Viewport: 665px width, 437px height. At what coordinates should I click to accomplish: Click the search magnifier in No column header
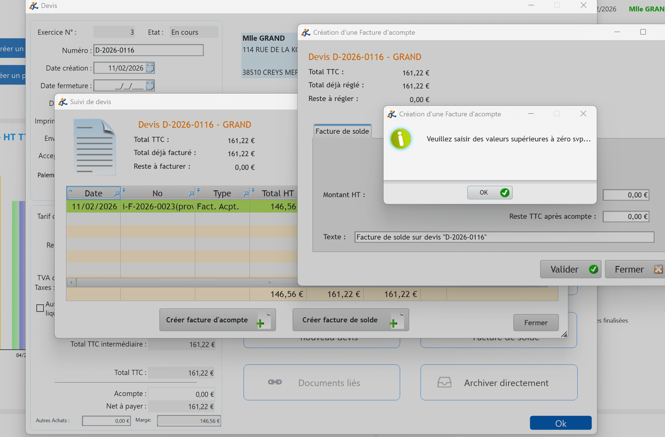click(191, 193)
